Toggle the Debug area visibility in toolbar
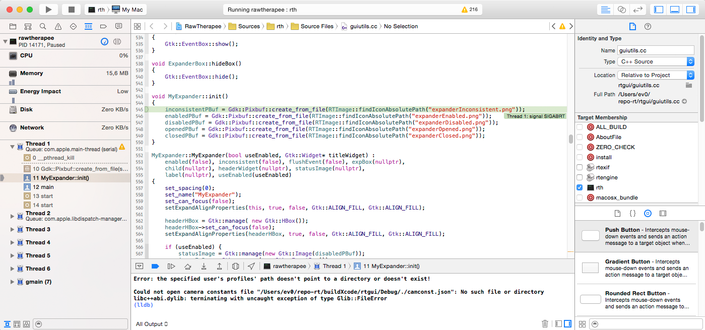The height and width of the screenshot is (330, 705). pos(675,10)
